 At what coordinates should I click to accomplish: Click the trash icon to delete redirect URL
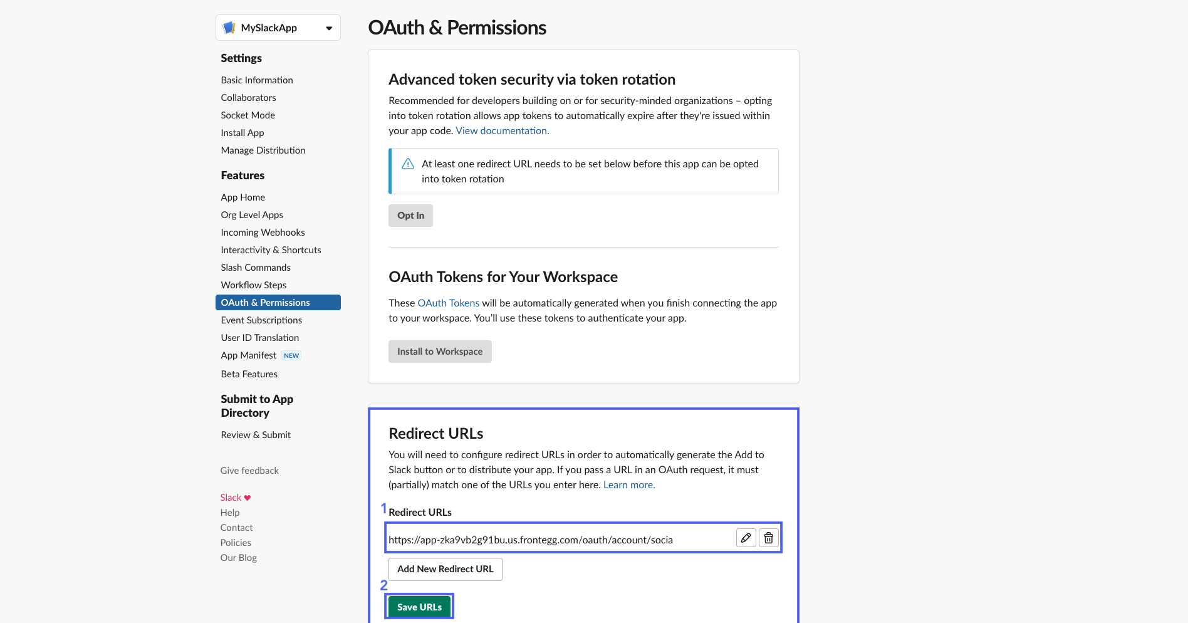pyautogui.click(x=768, y=538)
